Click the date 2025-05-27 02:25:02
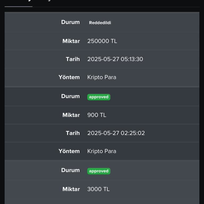This screenshot has width=204, height=204. [x=116, y=133]
